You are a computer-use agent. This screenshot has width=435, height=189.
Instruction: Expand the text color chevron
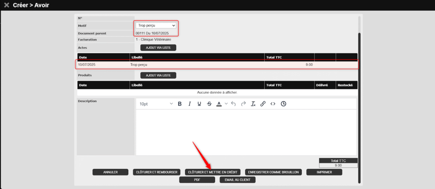click(226, 104)
